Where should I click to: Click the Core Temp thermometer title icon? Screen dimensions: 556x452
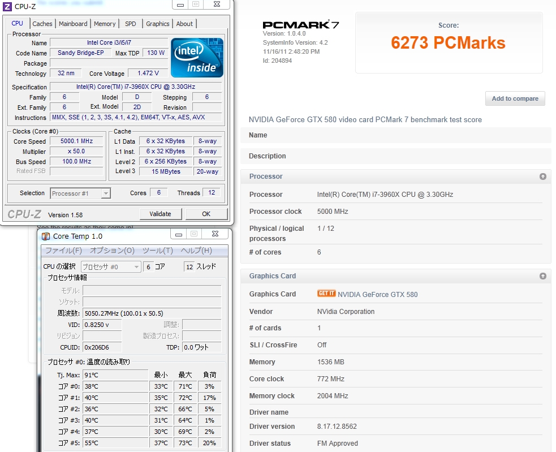pyautogui.click(x=46, y=236)
